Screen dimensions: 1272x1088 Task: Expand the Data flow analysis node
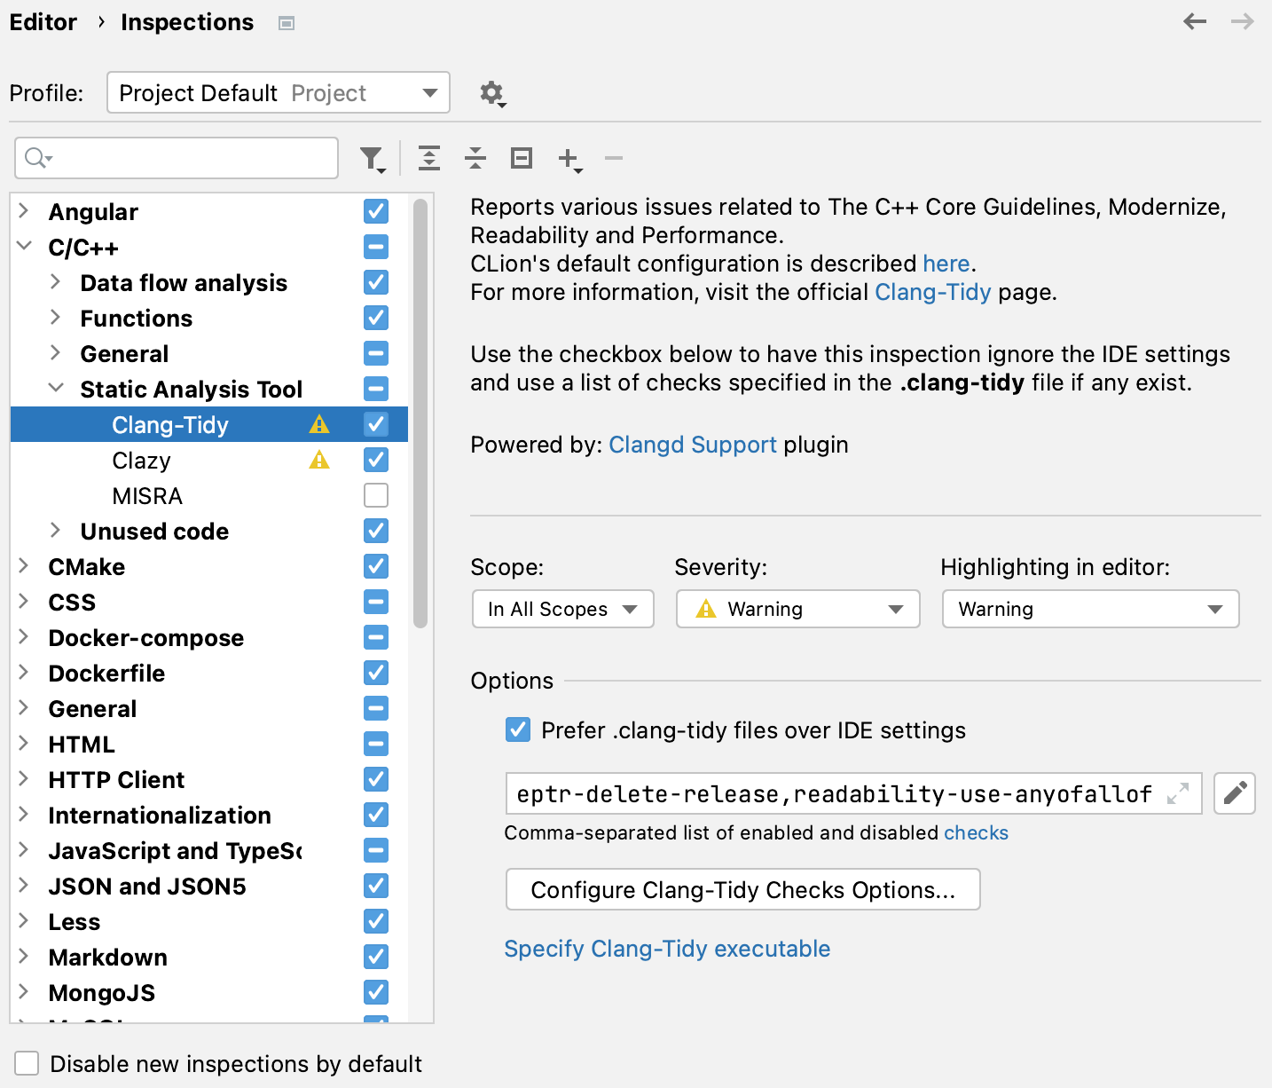(56, 282)
